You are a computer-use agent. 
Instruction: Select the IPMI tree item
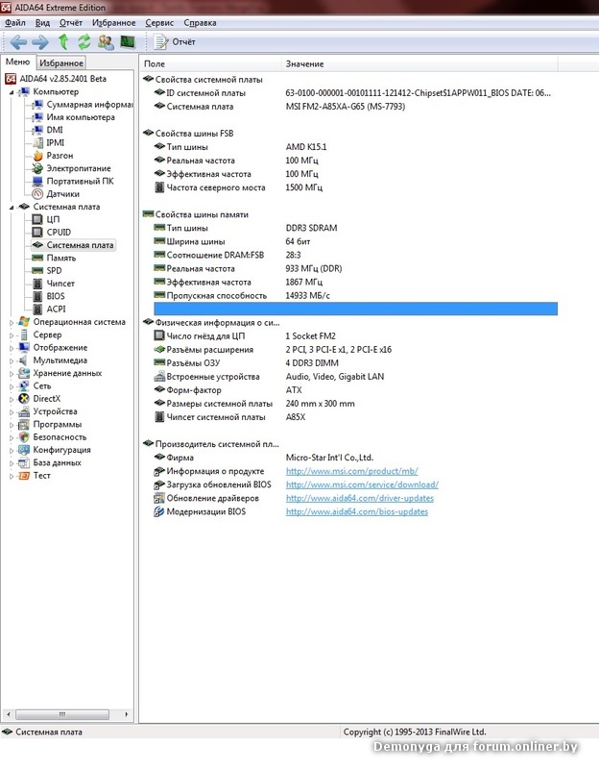(x=56, y=142)
